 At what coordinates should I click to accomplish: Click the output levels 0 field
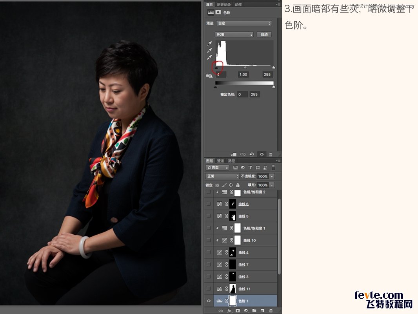click(x=242, y=95)
